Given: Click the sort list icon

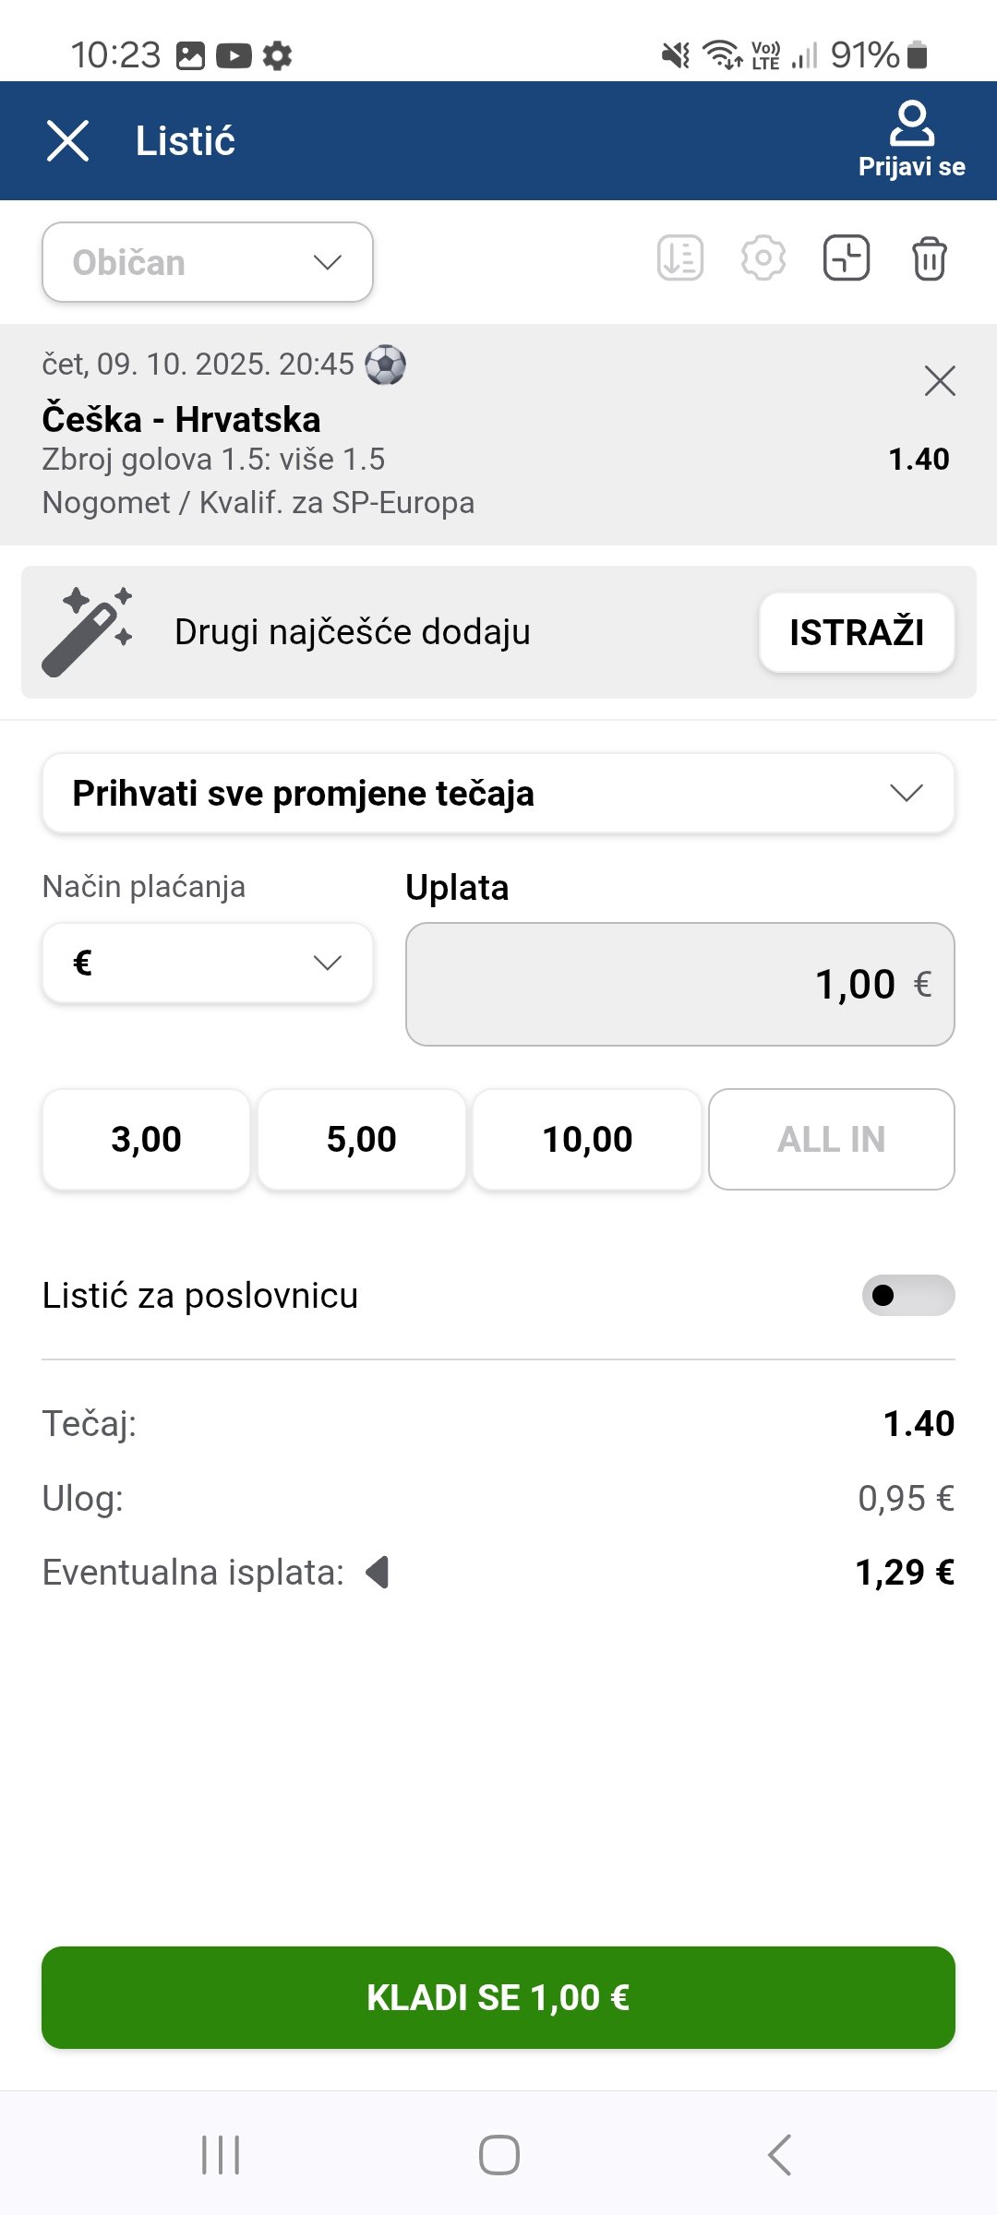Looking at the screenshot, I should (680, 258).
